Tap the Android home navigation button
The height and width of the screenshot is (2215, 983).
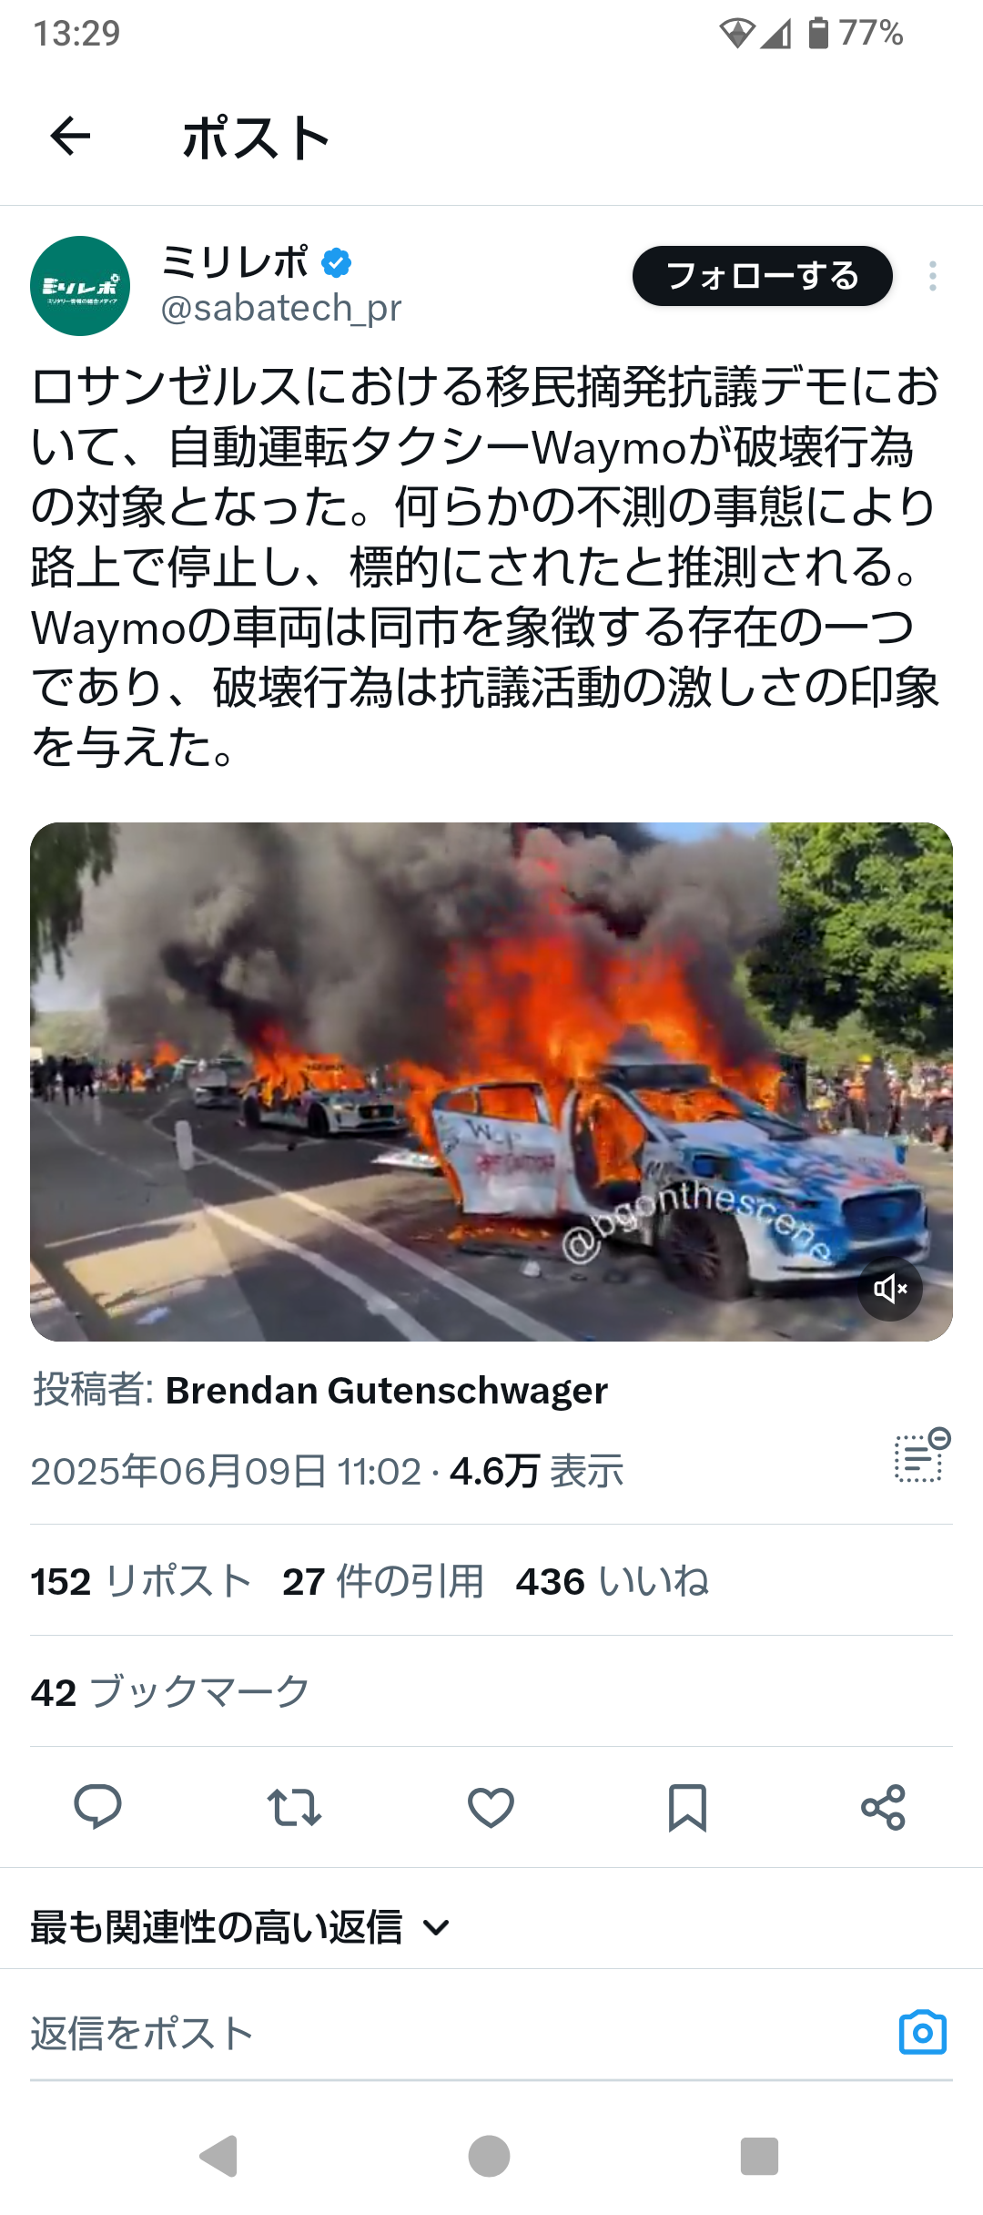point(489,2156)
